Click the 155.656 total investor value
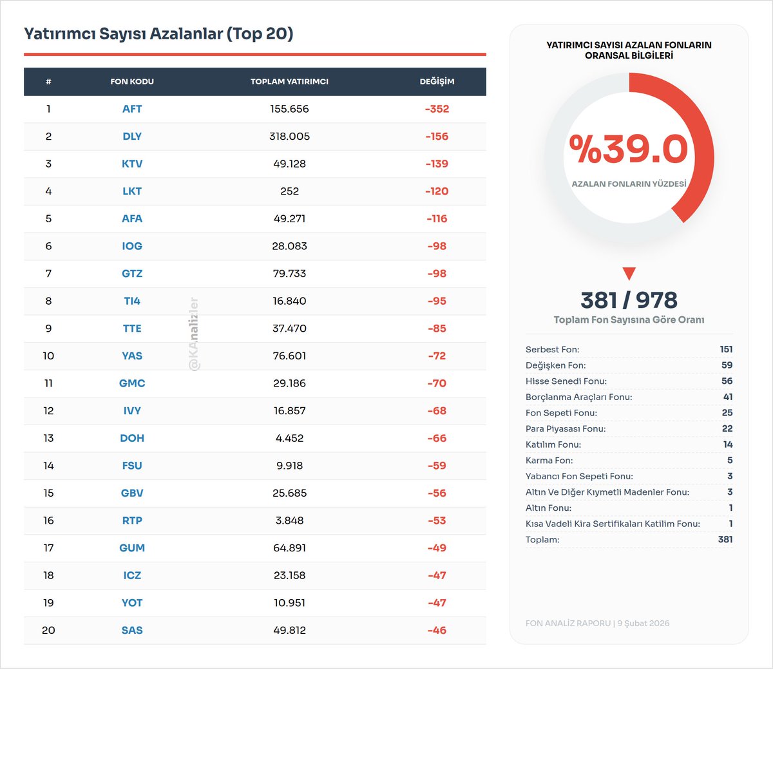 tap(289, 109)
